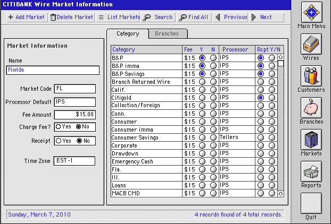Click the Tellers processor cell
331x224 pixels.
[x=237, y=137]
